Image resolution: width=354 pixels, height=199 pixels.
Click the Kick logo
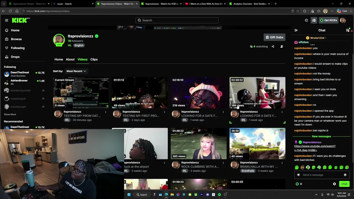(x=21, y=20)
